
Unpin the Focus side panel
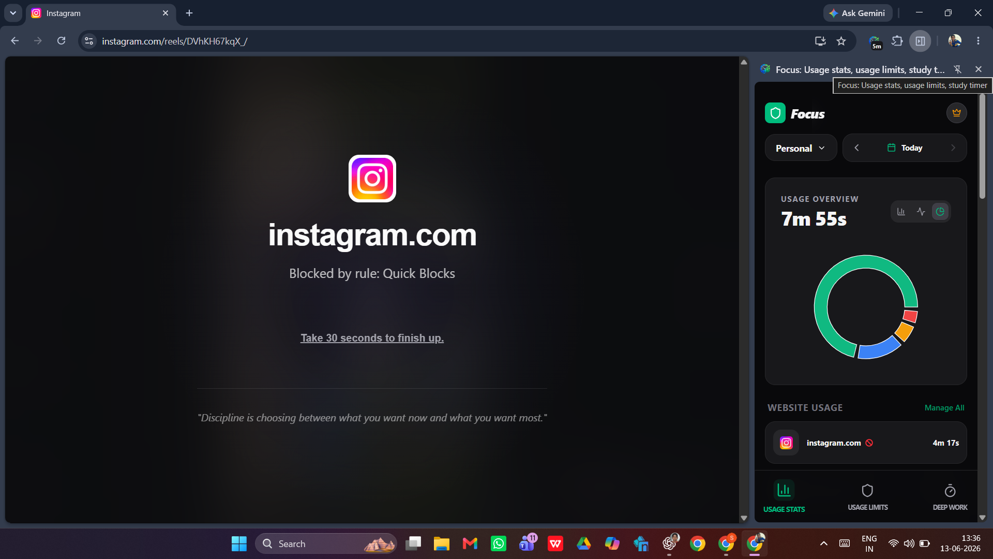957,69
